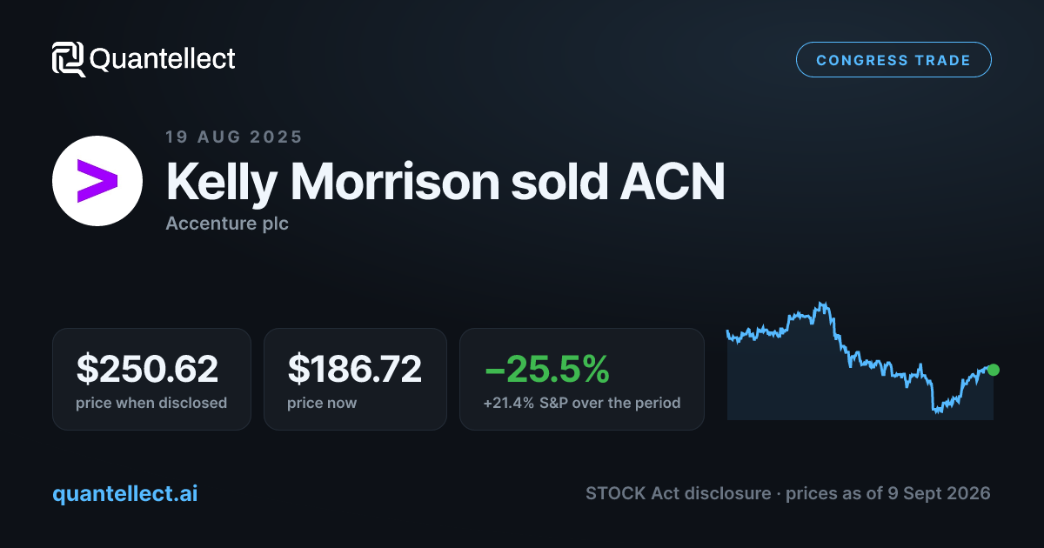Screen dimensions: 1044x548
Task: Click the peak point of the price chart
Action: click(x=821, y=304)
